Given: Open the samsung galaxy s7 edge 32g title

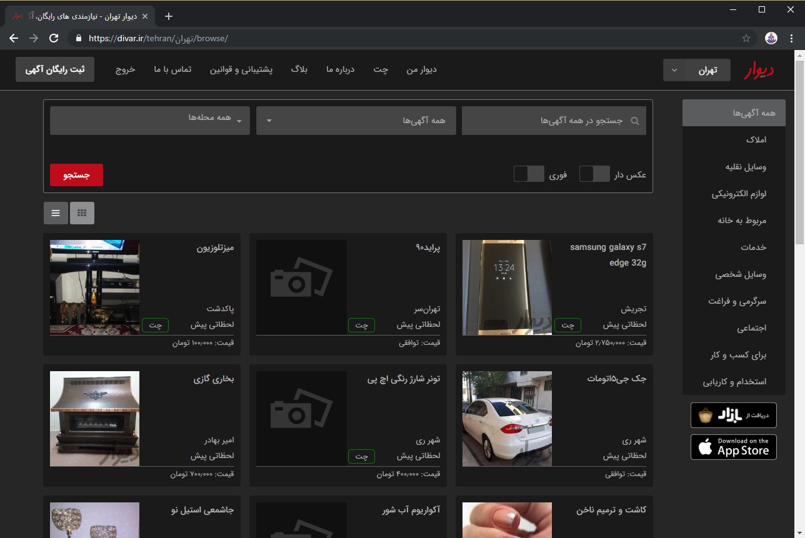Looking at the screenshot, I should tap(608, 255).
